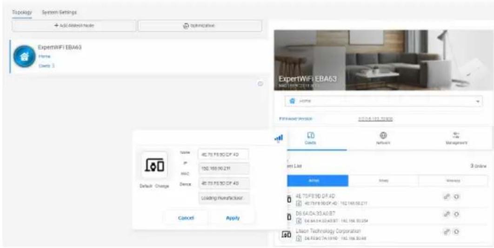The image size is (494, 248).
Task: Click the small connection icon under Liteon Technology Corporation
Action: 299,238
